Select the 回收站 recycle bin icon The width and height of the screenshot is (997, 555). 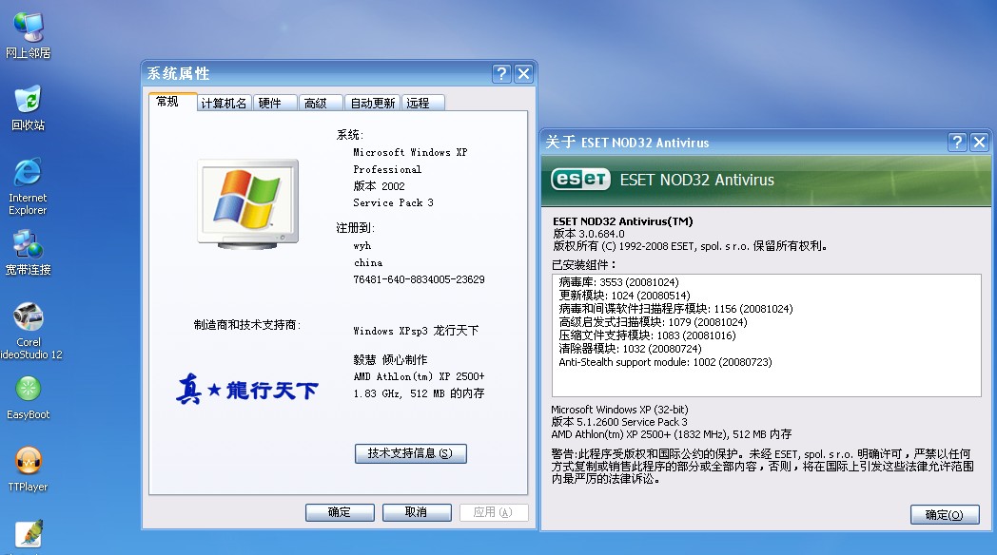[28, 108]
